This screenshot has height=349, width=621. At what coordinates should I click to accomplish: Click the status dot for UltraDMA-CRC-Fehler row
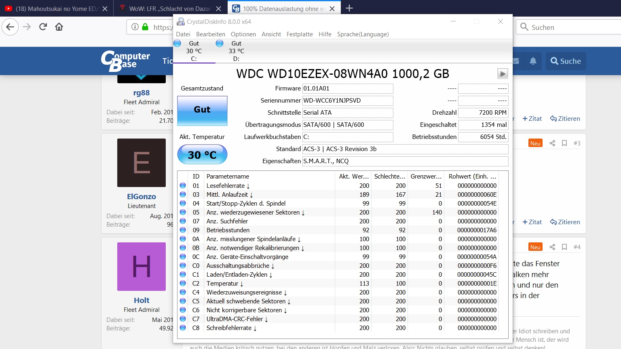coord(183,319)
